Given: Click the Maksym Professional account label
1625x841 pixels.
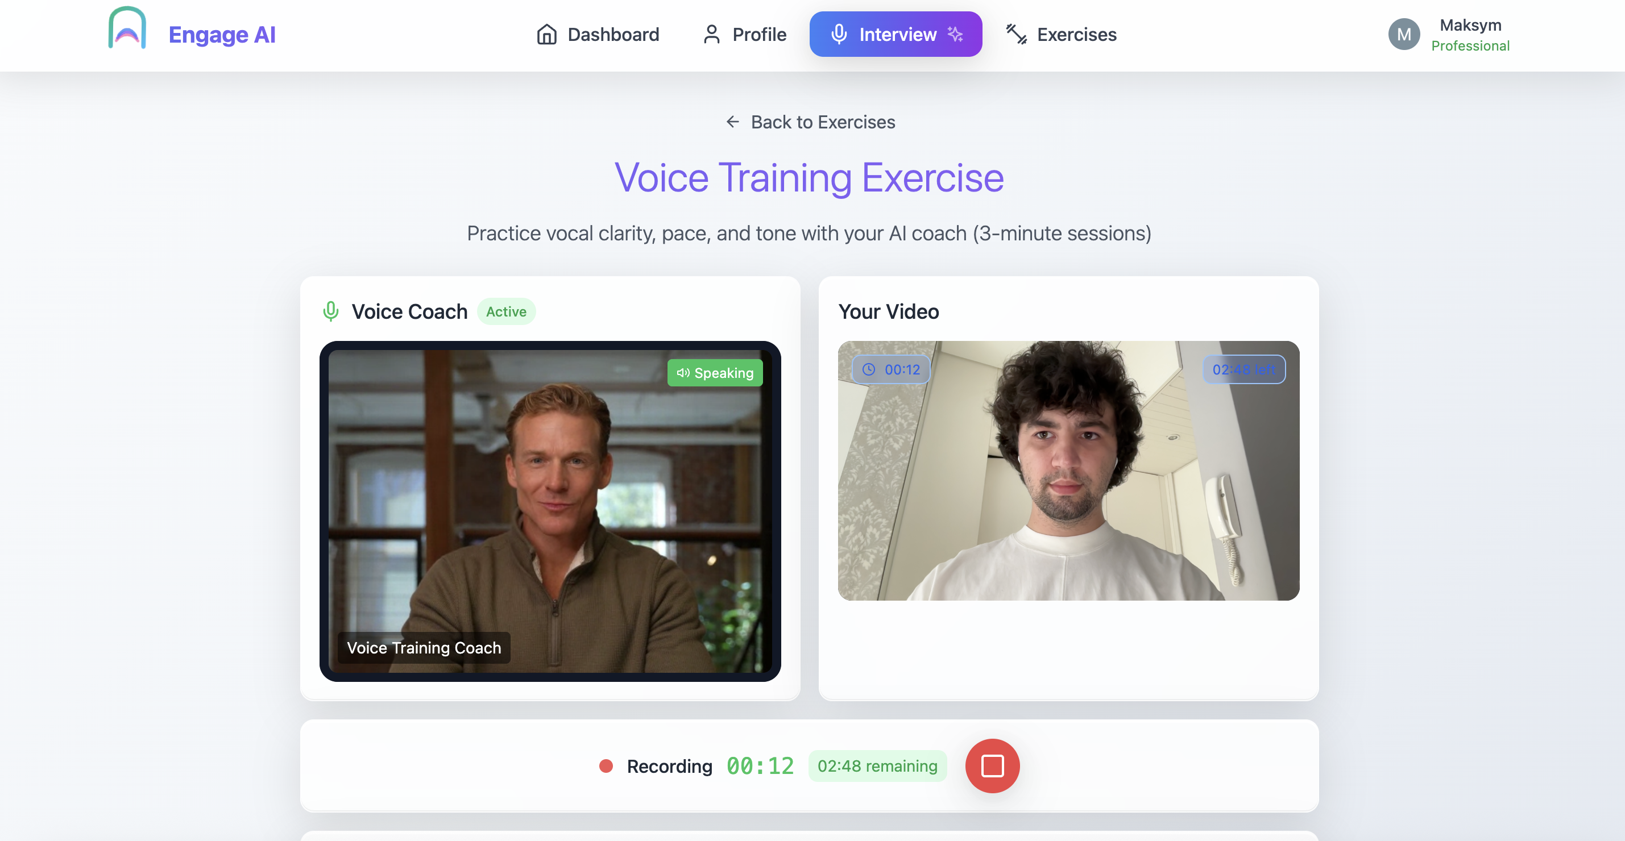Looking at the screenshot, I should coord(1470,35).
